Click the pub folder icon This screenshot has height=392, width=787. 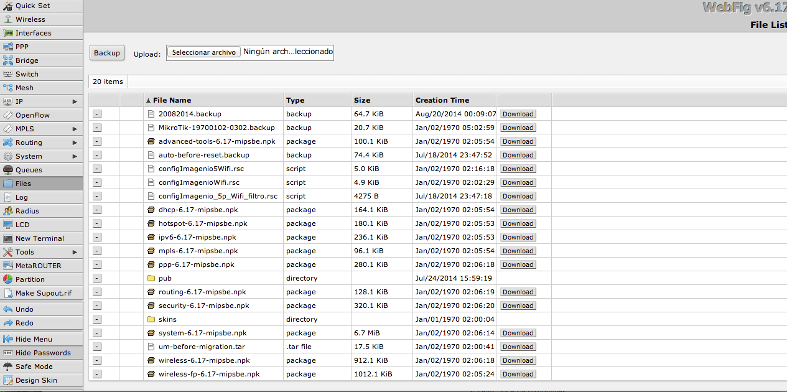151,278
